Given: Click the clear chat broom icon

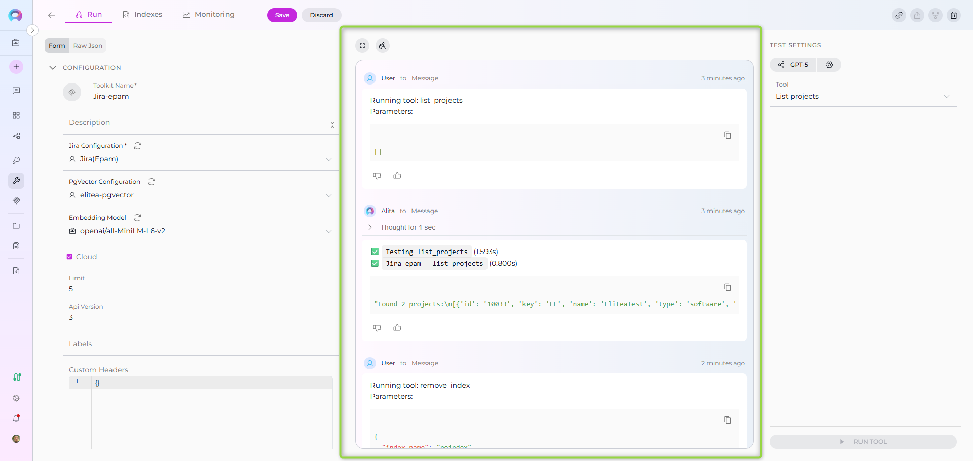Looking at the screenshot, I should click(x=383, y=46).
